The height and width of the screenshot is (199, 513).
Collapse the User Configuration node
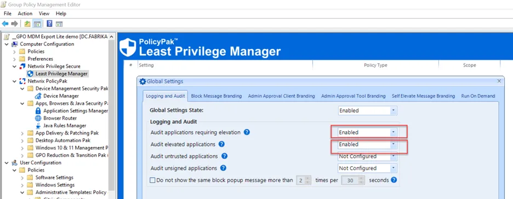[7, 163]
